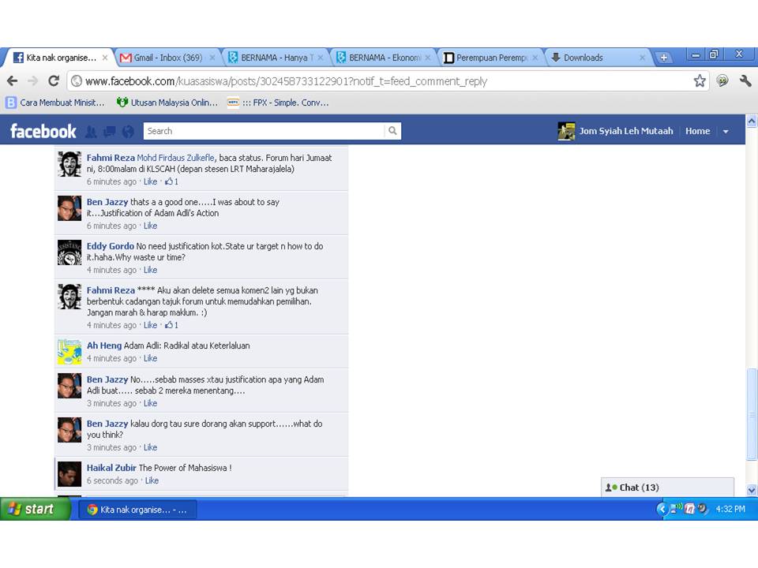The image size is (758, 568).
Task: Open FPX - Simple, Conv bookmark
Action: [278, 103]
